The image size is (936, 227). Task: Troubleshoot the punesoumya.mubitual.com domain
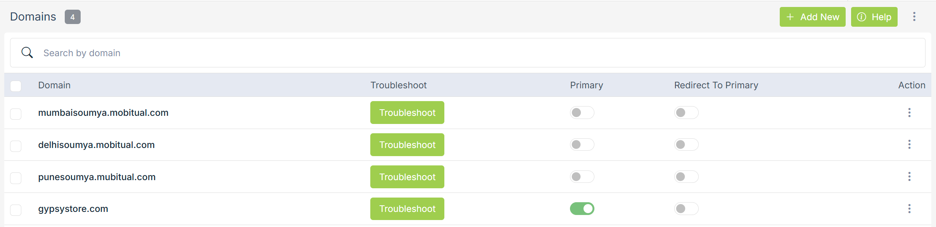[x=407, y=177]
